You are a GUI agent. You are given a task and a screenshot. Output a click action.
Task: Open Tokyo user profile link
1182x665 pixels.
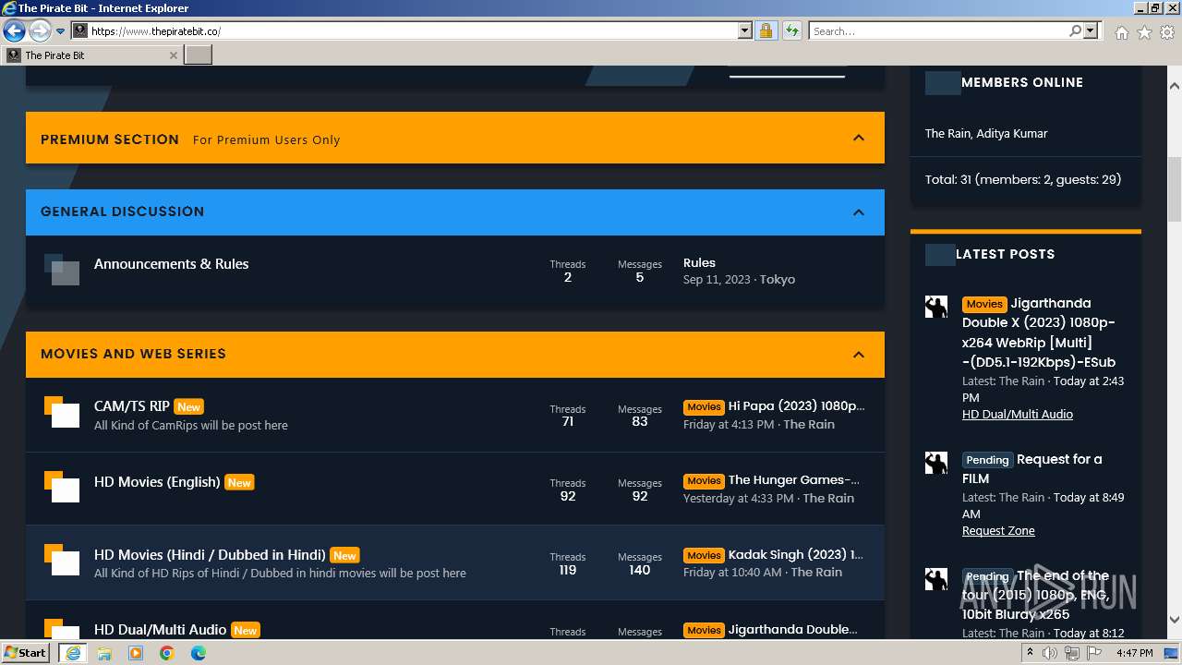click(x=778, y=280)
